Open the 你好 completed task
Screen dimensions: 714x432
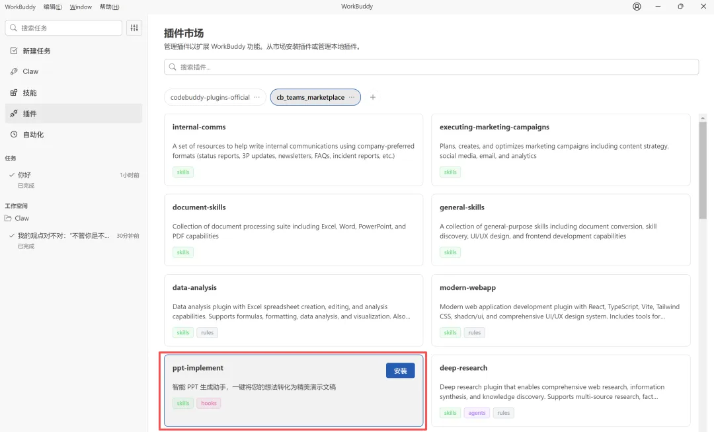click(x=74, y=180)
